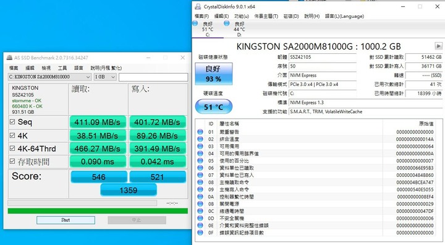445x245 pixels.
Task: Click the Seq read result 411.09 MB/s
Action: [98, 123]
